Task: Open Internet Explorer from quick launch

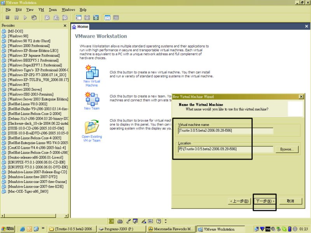Action: pyautogui.click(x=23, y=229)
